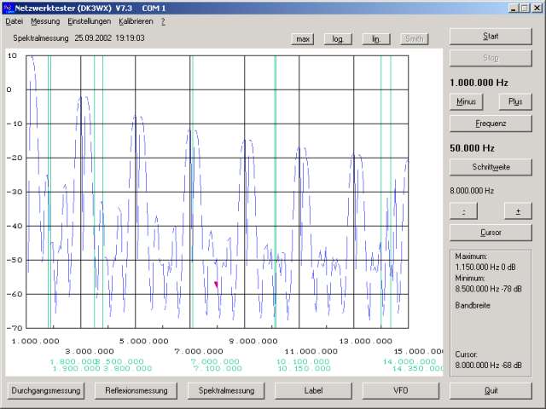546x409 pixels.
Task: Select Durchgangsmessung mode
Action: point(46,391)
